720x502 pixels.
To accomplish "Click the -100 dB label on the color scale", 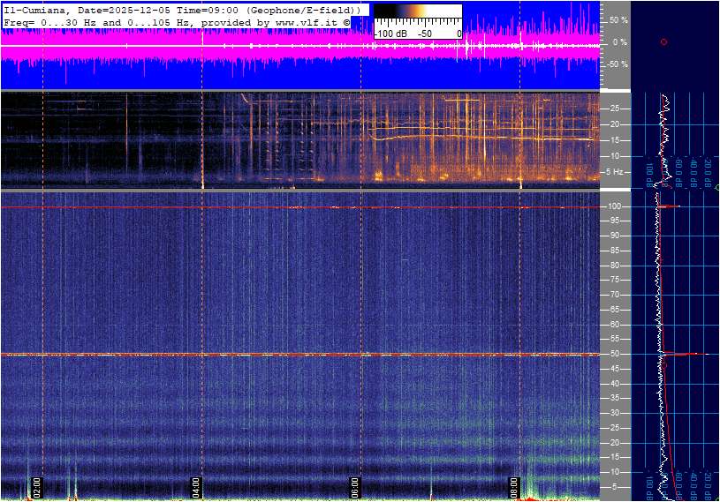I will click(x=390, y=34).
